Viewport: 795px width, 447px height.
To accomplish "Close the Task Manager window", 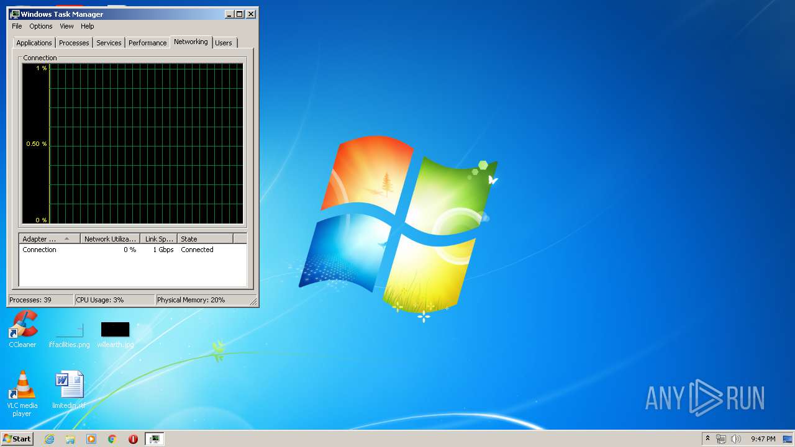I will point(251,14).
